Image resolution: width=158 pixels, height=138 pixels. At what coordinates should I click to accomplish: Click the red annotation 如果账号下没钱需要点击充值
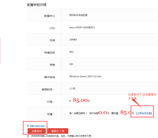coord(142,96)
